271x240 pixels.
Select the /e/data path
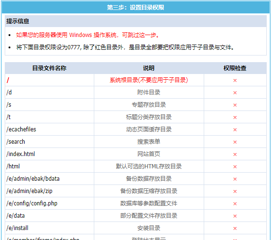(16, 216)
